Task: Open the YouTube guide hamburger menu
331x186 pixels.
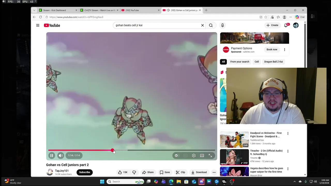Action: click(x=38, y=25)
